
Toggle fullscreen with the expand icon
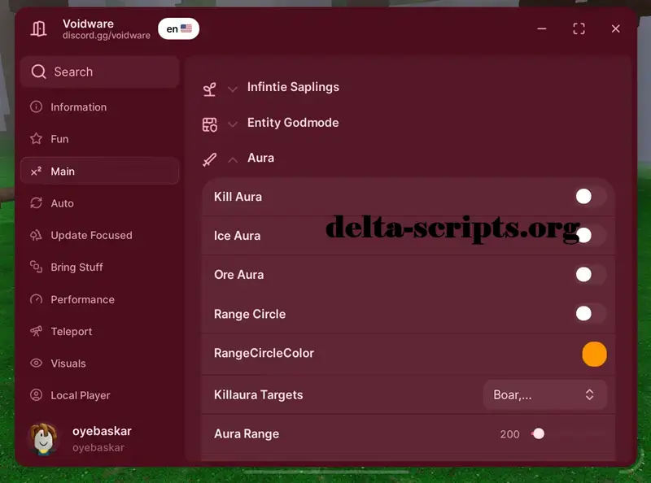(x=579, y=28)
